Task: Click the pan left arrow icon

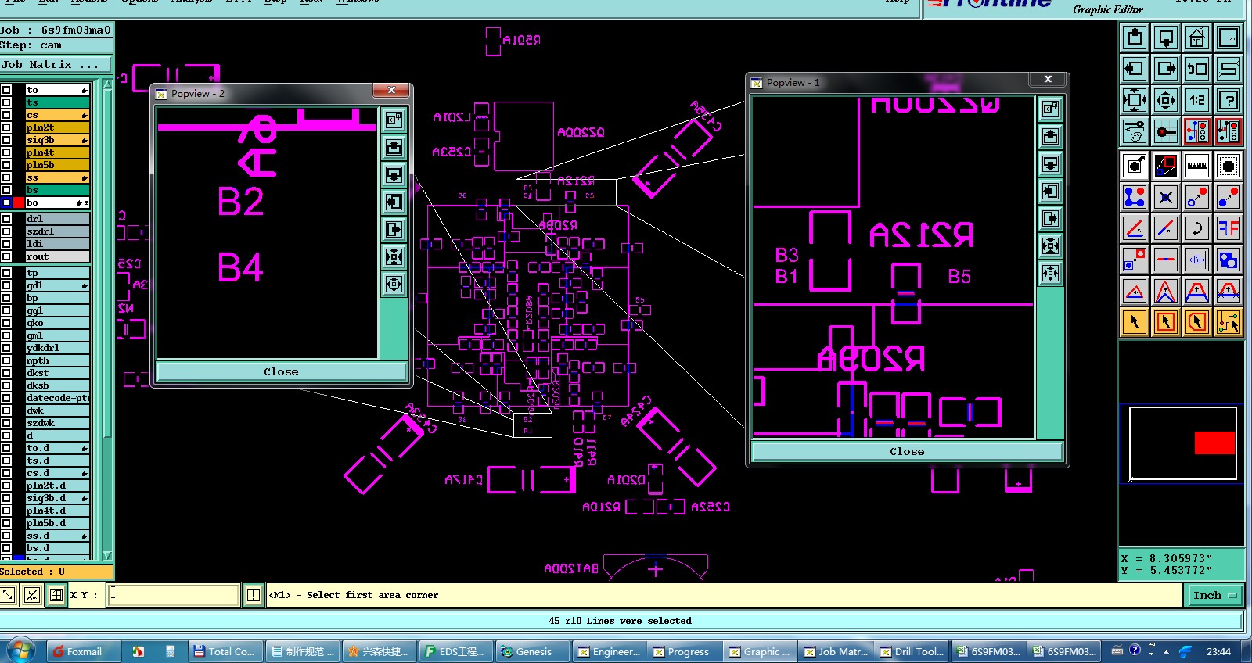Action: (x=1135, y=69)
